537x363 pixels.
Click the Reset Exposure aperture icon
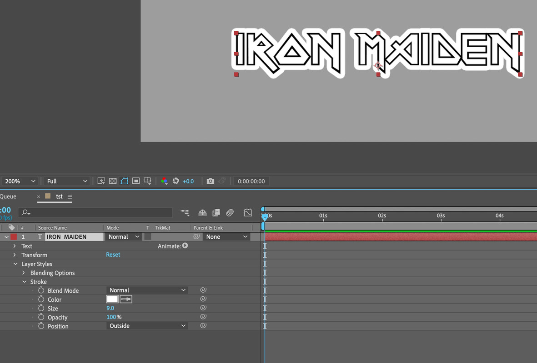[x=176, y=181]
